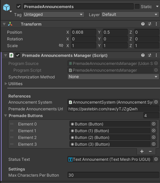This screenshot has height=183, width=160.
Task: Click the Scale Z field
Action: [x=147, y=46]
